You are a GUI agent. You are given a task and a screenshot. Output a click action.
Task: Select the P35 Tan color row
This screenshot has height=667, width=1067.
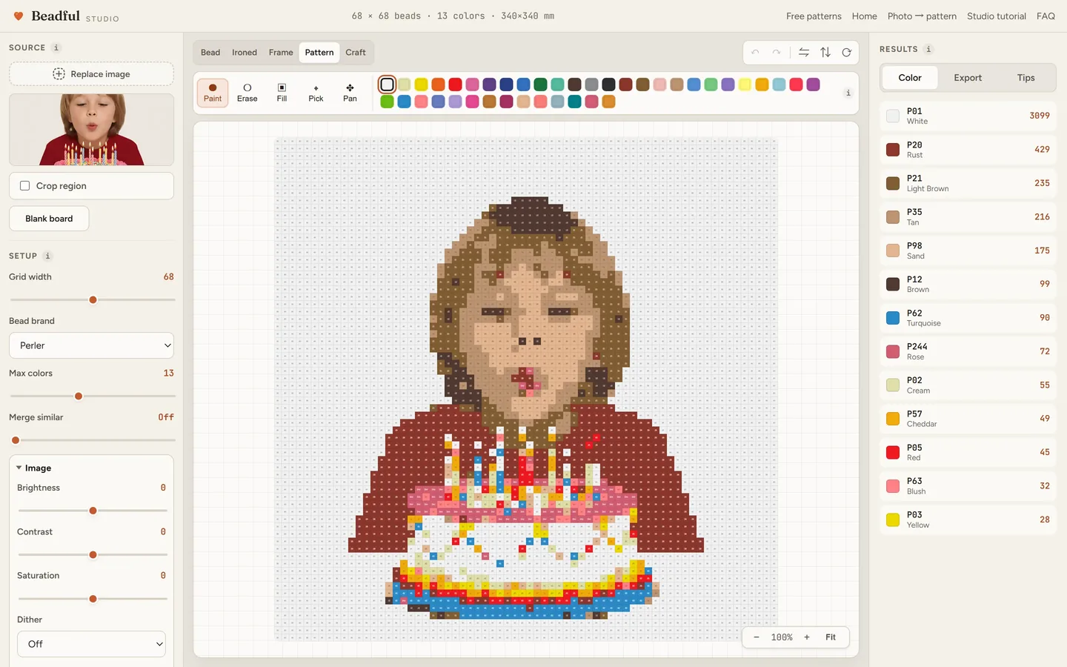(x=968, y=217)
